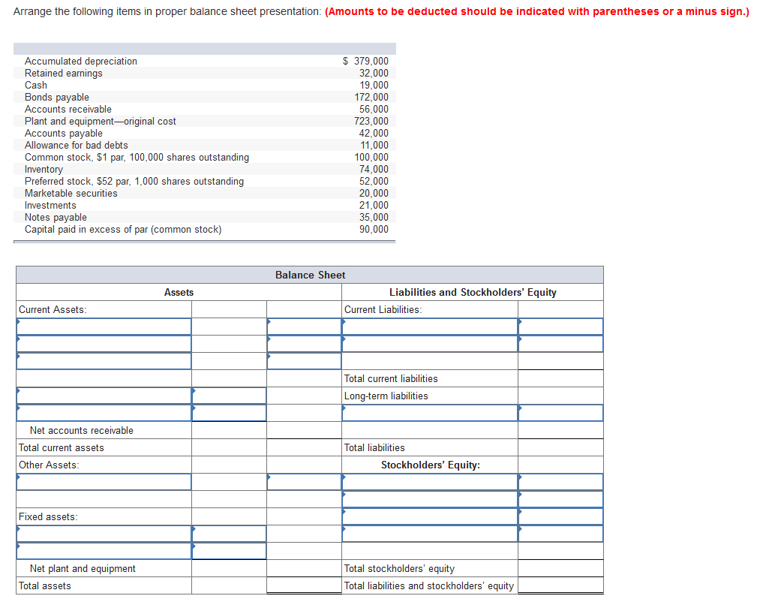Click the Net accounts receivable amount cell

(x=304, y=430)
